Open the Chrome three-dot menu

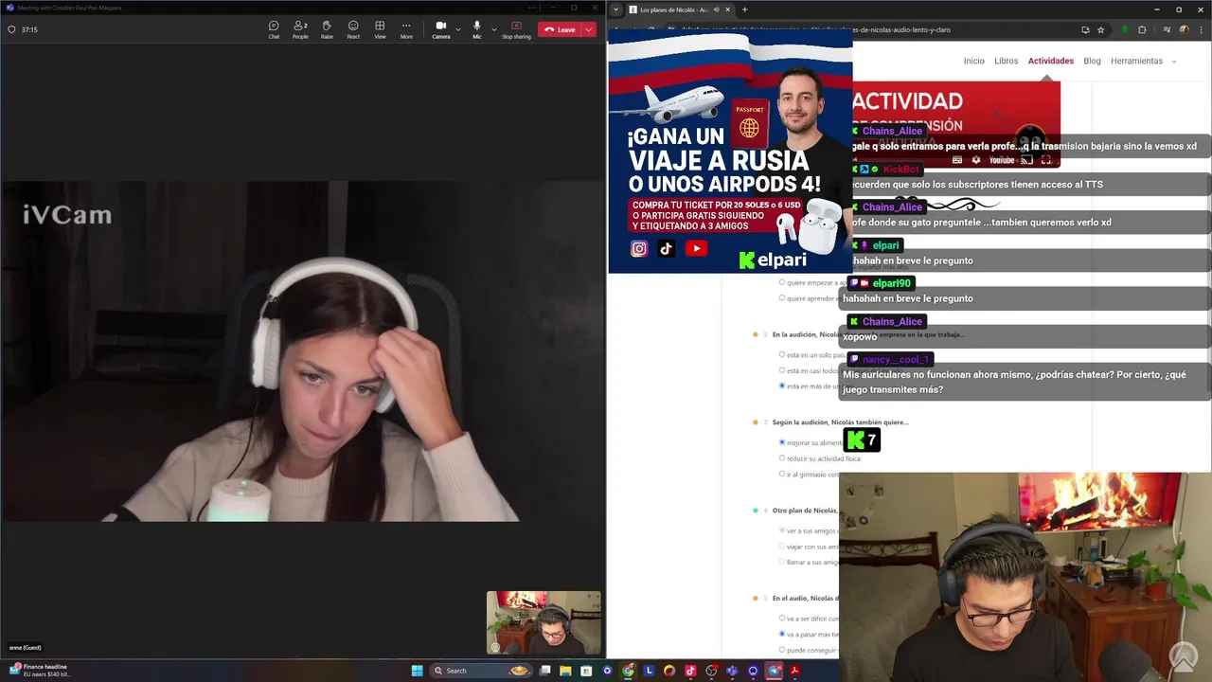point(1200,29)
